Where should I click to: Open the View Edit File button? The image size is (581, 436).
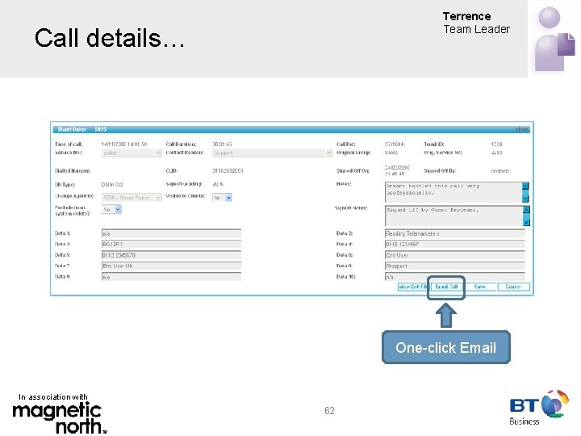[412, 287]
